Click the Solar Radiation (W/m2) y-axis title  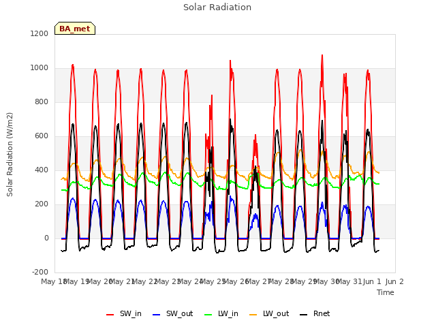coord(10,155)
